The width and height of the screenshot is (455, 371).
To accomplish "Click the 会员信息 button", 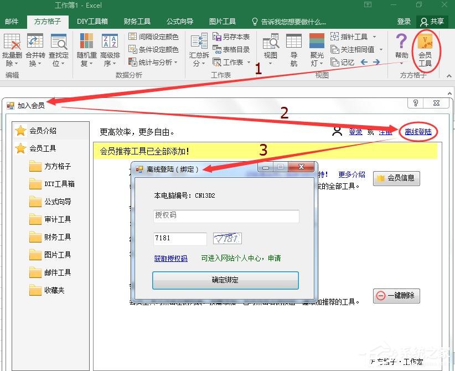I will point(396,178).
